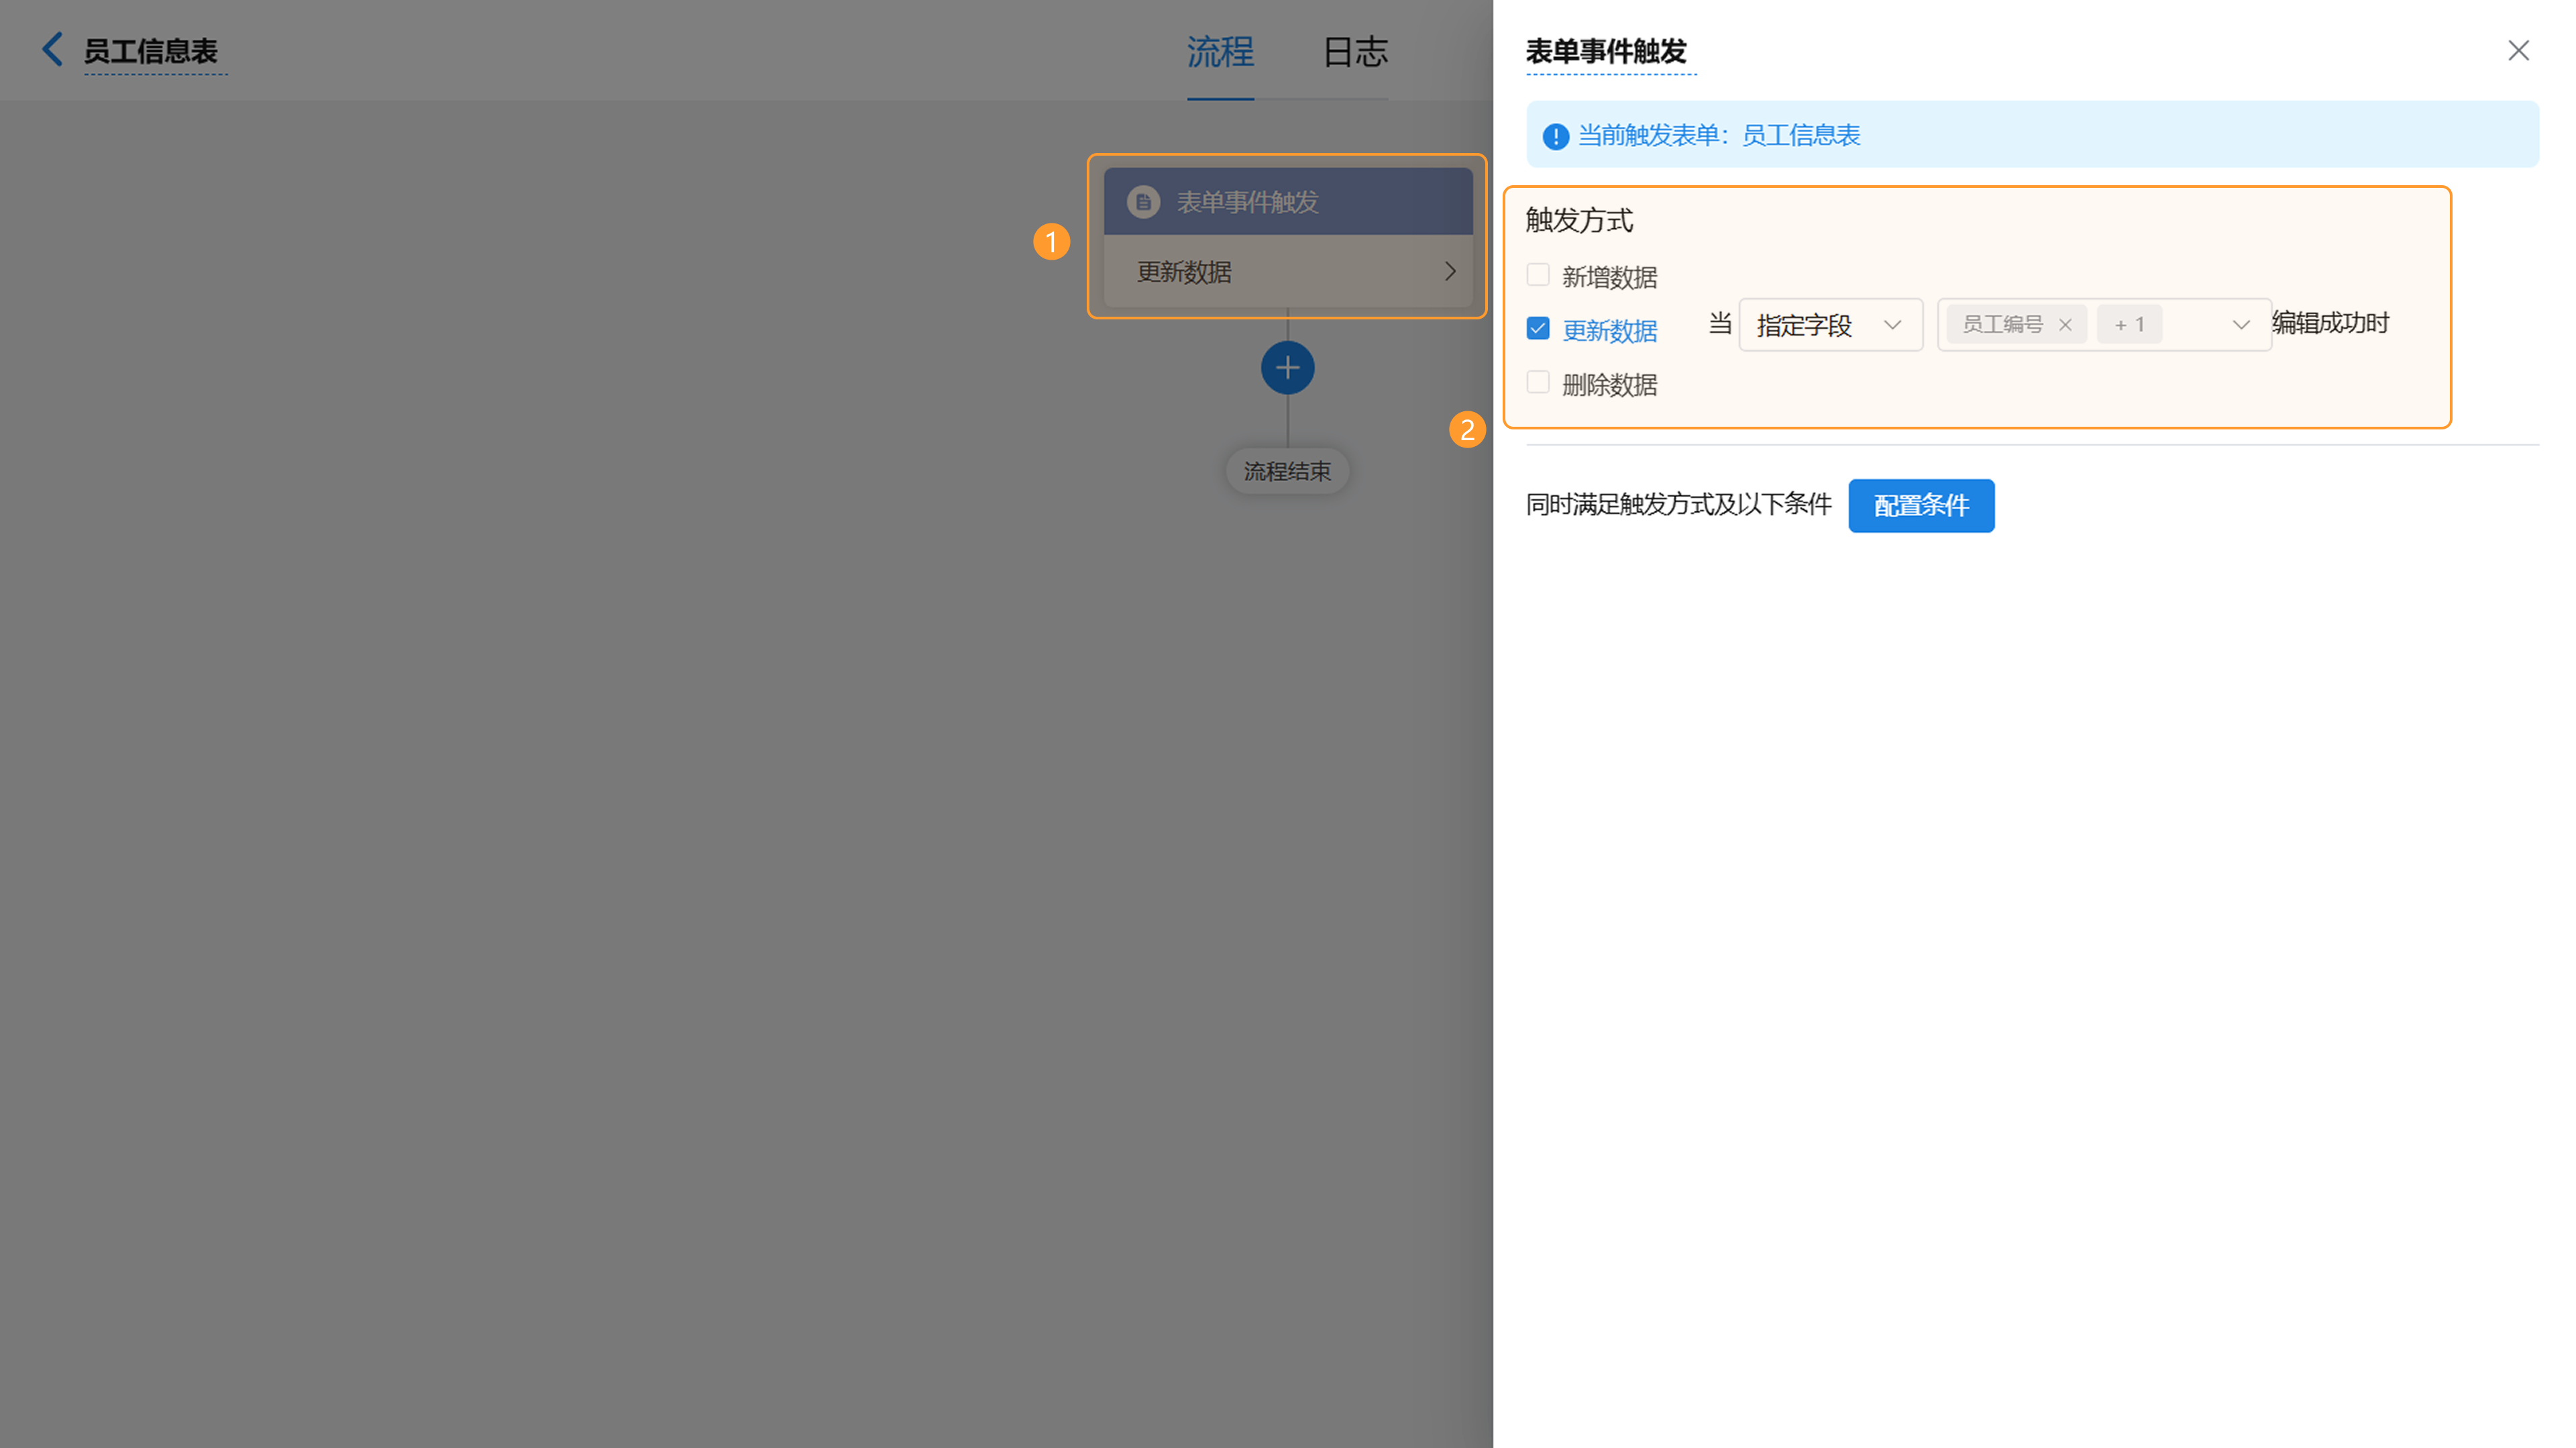Viewport: 2576px width, 1448px height.
Task: Go back using the left arrow icon
Action: pos(52,49)
